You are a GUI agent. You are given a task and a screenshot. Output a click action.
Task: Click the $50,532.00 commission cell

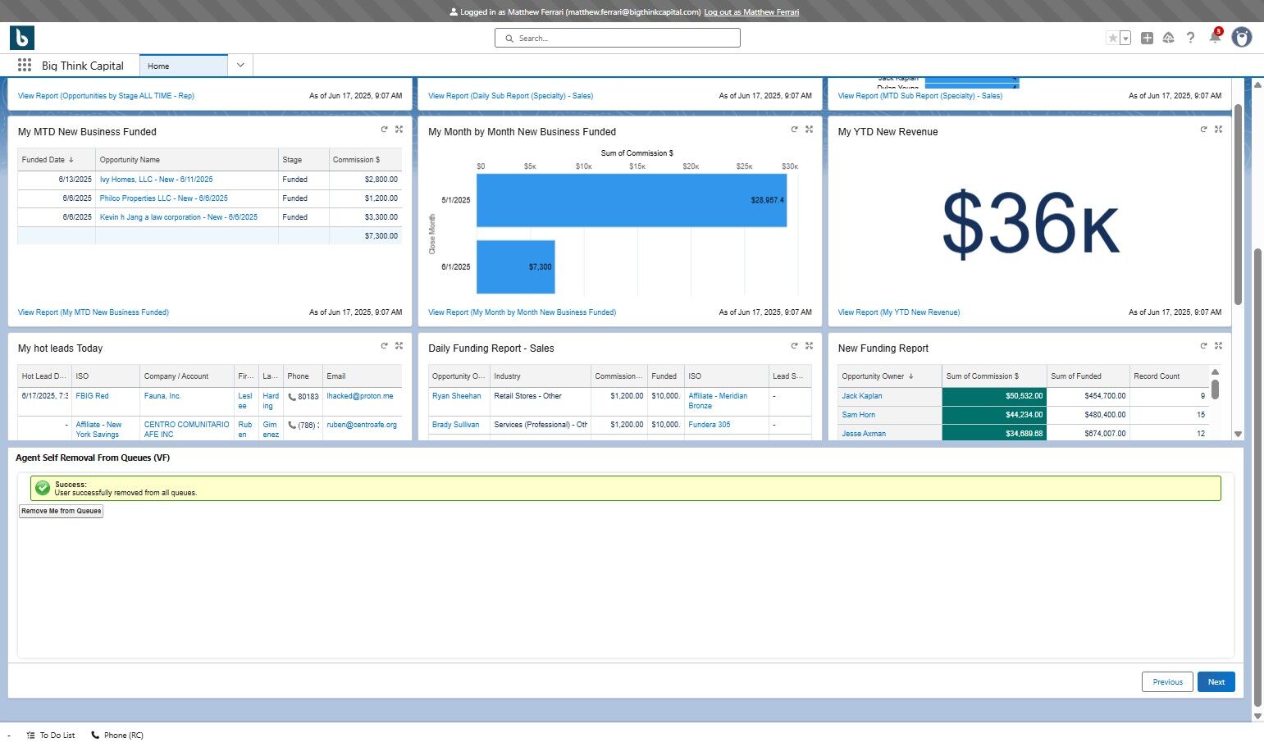(994, 396)
